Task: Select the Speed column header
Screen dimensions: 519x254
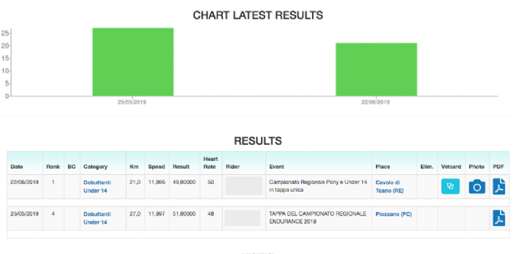Action: coord(156,167)
